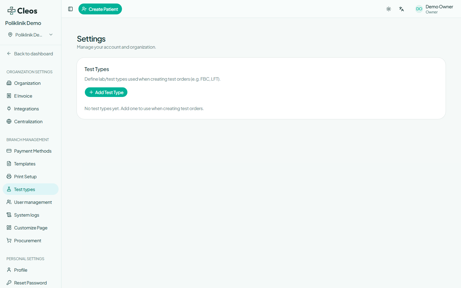Image resolution: width=461 pixels, height=288 pixels.
Task: Click the Profile person icon
Action: [x=9, y=270]
